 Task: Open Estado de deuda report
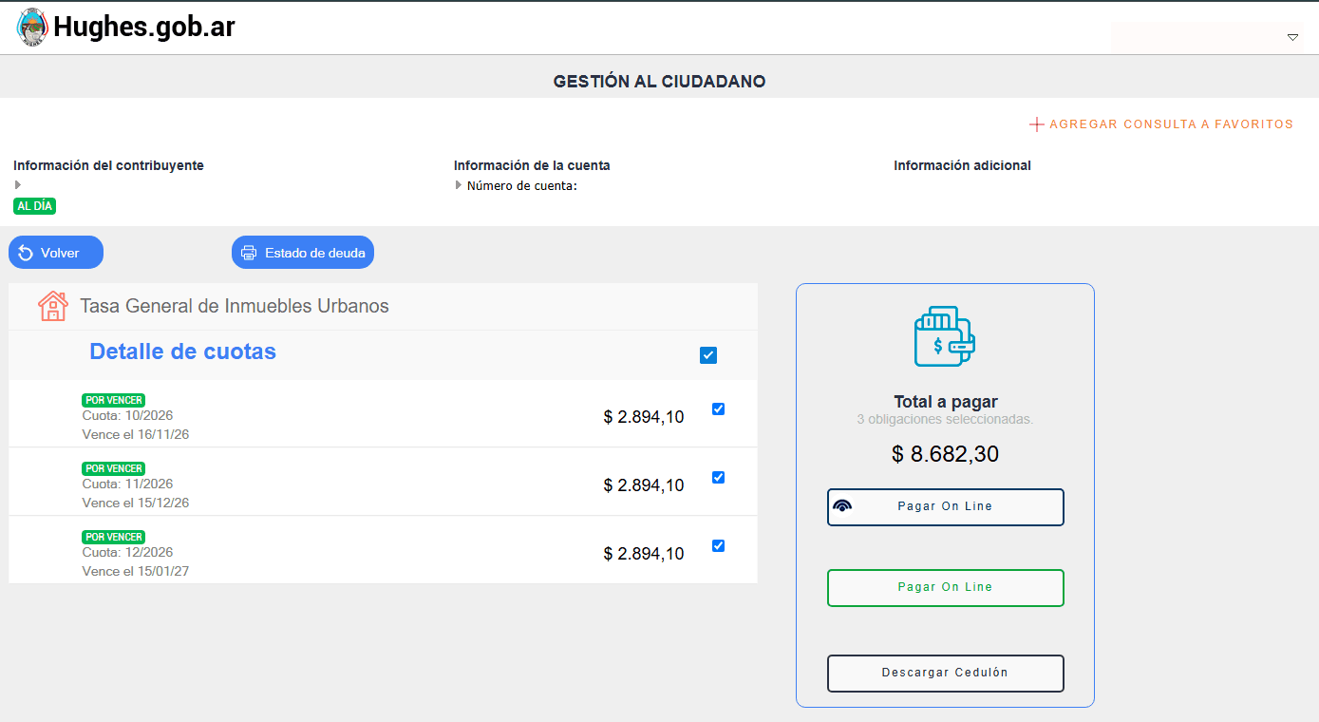click(303, 253)
